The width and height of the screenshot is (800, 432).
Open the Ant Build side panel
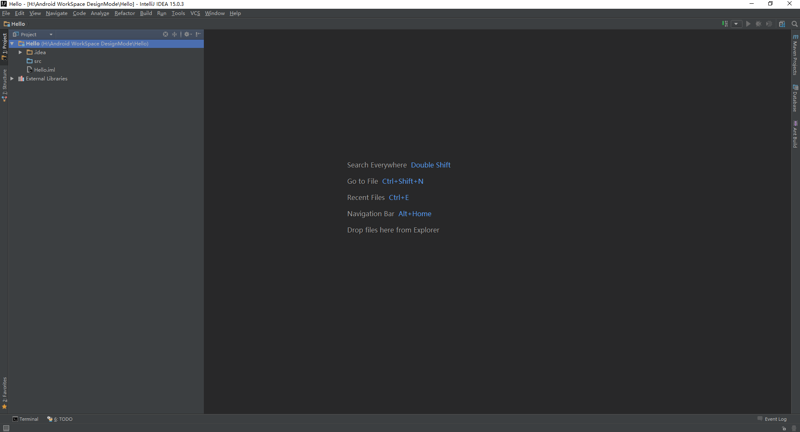(x=795, y=134)
